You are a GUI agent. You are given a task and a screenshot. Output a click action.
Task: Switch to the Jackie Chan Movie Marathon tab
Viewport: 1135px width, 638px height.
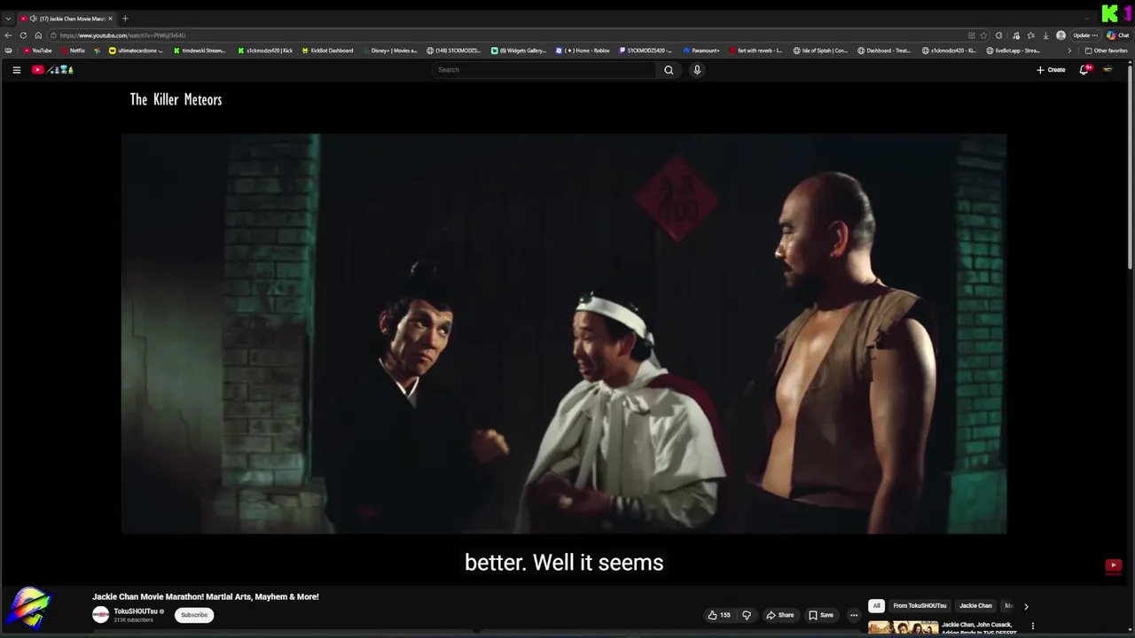click(x=67, y=19)
